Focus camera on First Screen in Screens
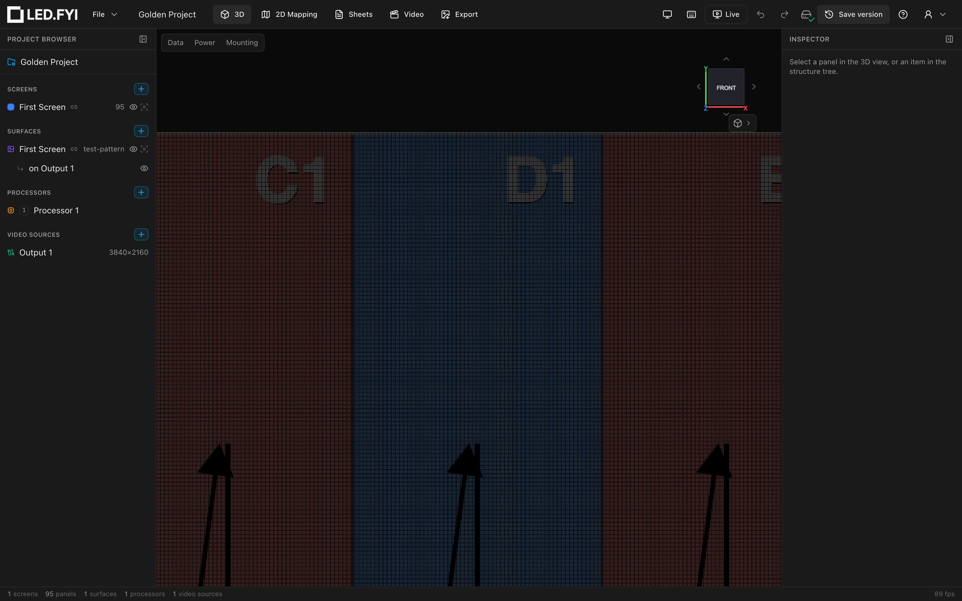 (144, 107)
